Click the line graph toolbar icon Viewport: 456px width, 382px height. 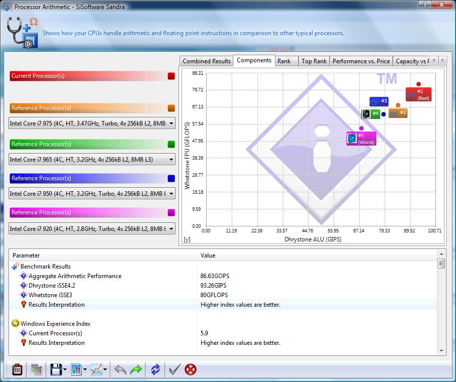pos(96,370)
